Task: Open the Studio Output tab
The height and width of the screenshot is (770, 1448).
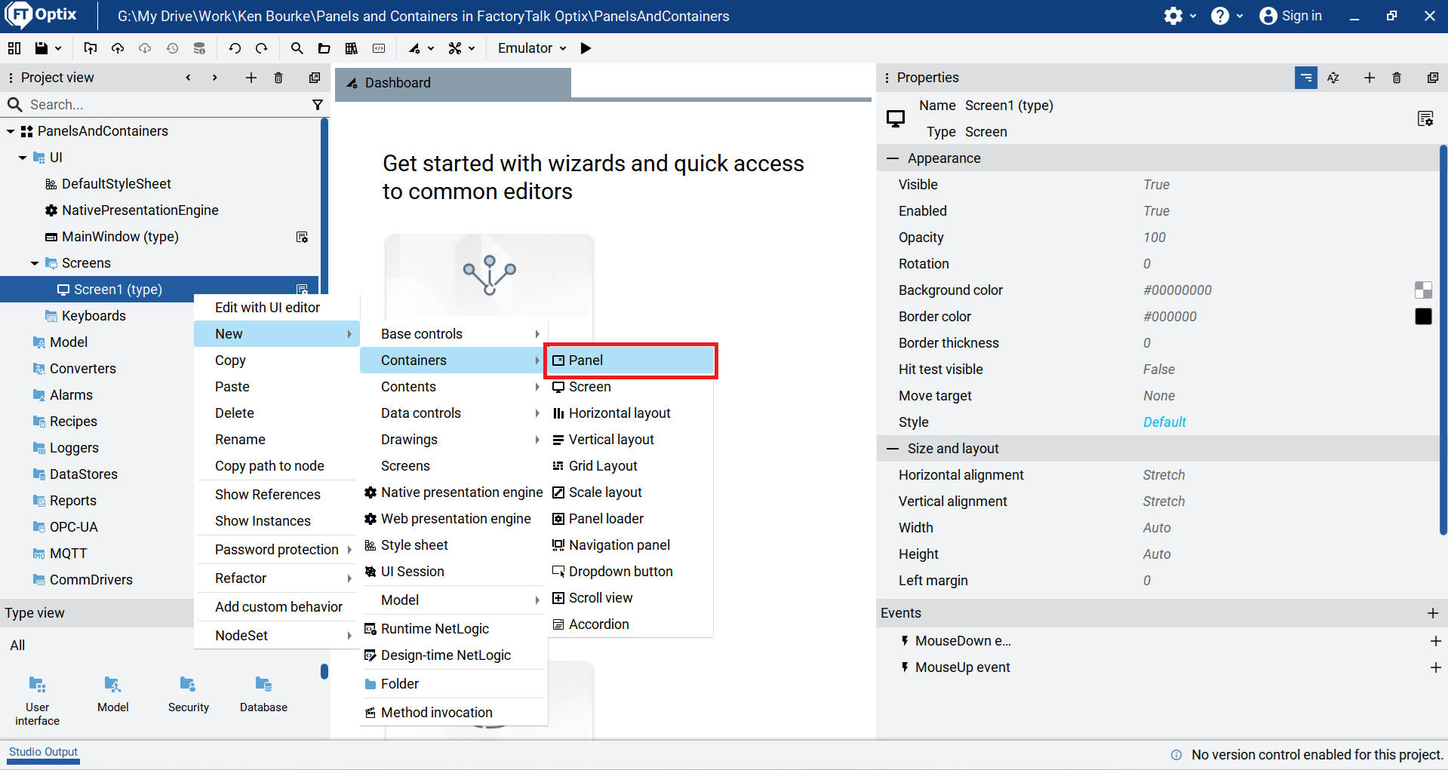Action: coord(43,752)
